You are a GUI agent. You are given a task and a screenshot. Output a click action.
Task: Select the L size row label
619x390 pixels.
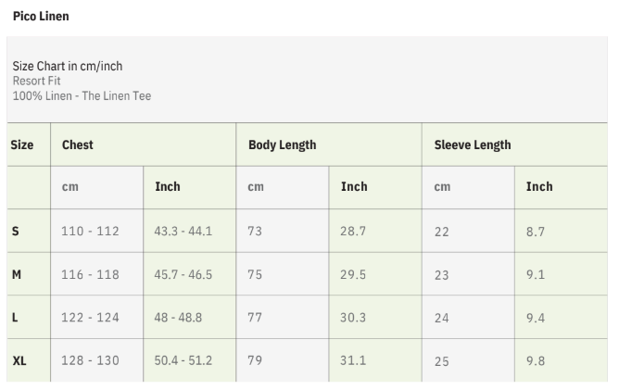15,317
